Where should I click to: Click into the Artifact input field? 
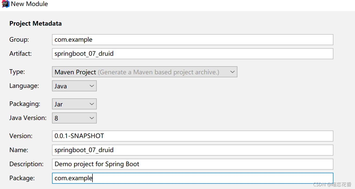192,54
